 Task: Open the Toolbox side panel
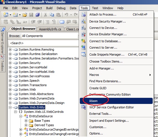(x=3, y=63)
